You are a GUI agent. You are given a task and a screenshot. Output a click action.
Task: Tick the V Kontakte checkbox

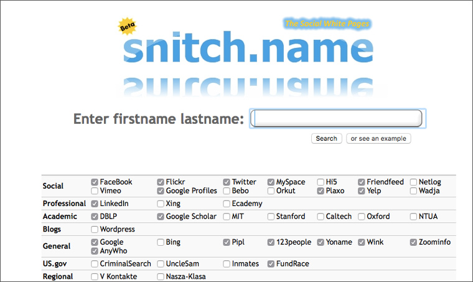[x=95, y=276]
